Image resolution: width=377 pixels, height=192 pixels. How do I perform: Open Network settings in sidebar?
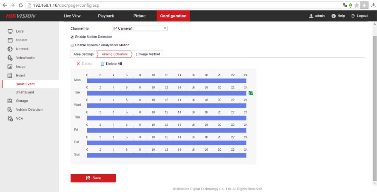pyautogui.click(x=22, y=49)
